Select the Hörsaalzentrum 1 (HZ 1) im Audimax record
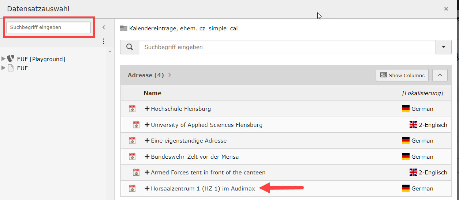 pyautogui.click(x=202, y=189)
